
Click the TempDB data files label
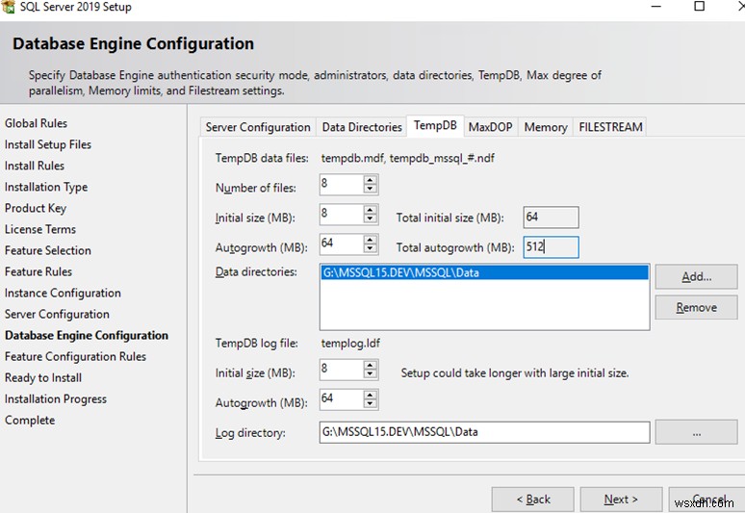[x=262, y=158]
